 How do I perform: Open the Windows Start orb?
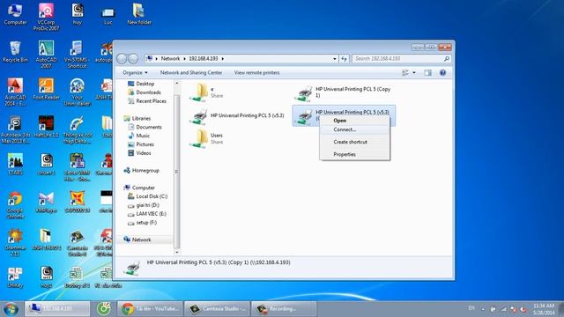[11, 309]
